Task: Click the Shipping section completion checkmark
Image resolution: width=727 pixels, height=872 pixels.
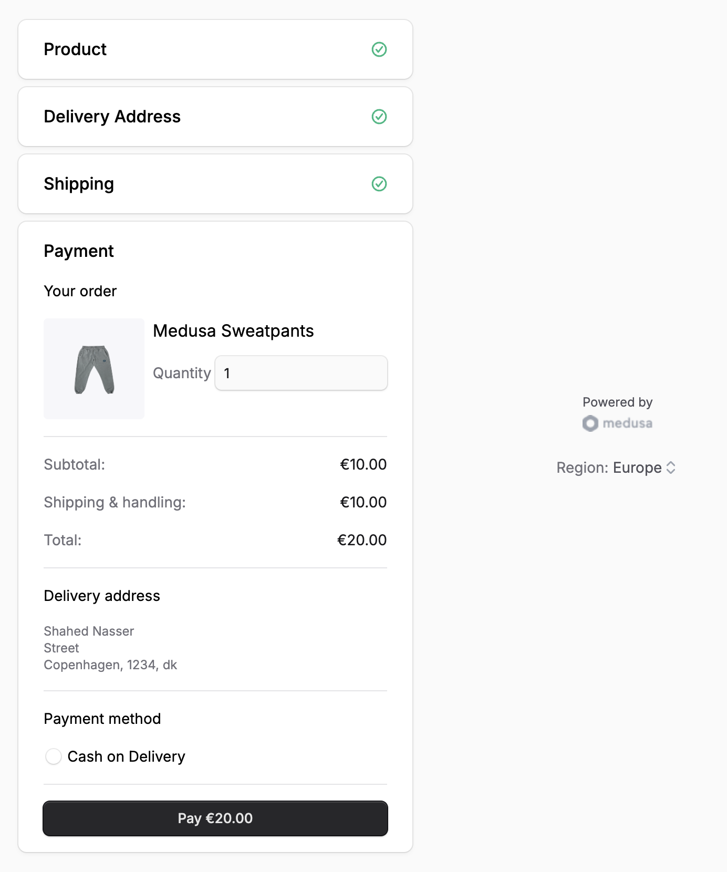Action: [x=379, y=184]
